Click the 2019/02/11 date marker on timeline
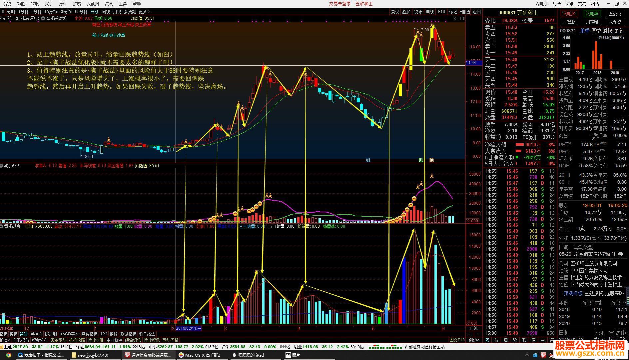The height and width of the screenshot is (360, 629). 189,328
